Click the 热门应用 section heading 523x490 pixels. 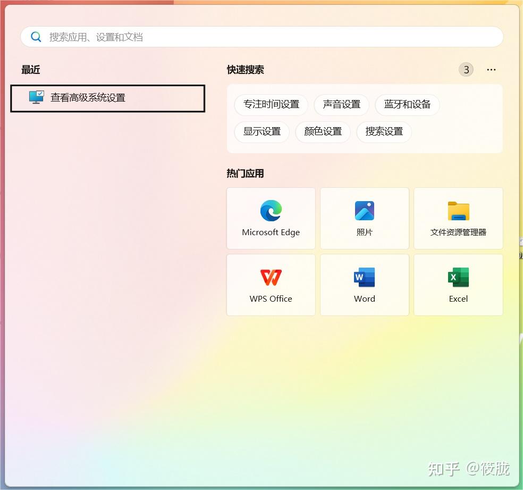point(246,173)
